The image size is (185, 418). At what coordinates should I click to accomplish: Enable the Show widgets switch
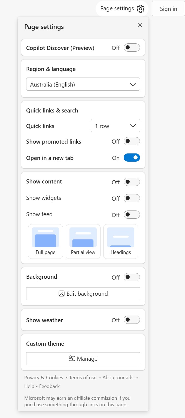pos(132,198)
